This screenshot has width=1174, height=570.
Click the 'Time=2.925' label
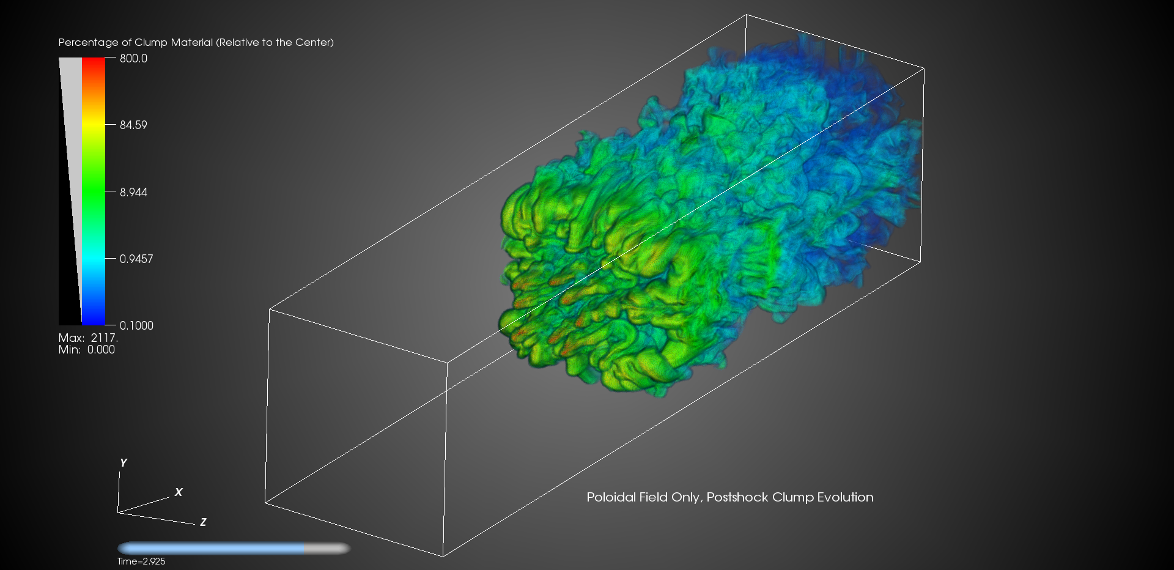click(141, 561)
